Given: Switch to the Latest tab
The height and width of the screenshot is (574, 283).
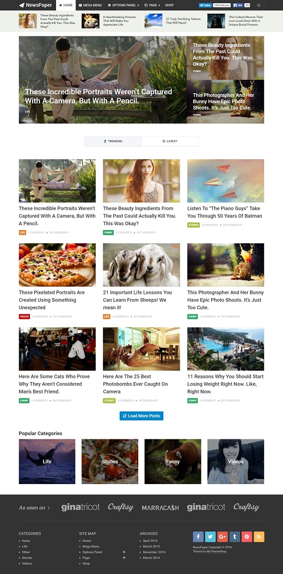Looking at the screenshot, I should click(170, 141).
